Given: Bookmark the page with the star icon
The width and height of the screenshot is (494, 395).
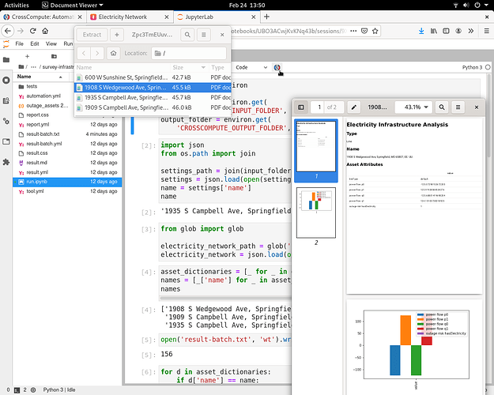Looking at the screenshot, I should pos(375,31).
